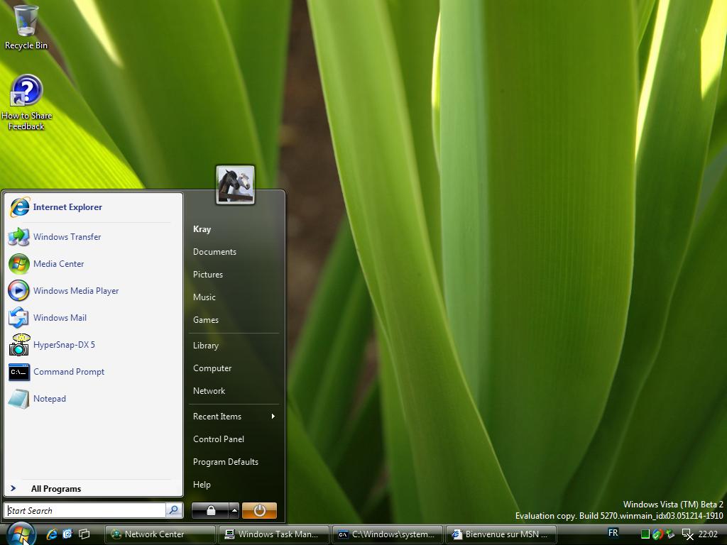Viewport: 727px width, 545px height.
Task: Launch Windows Media Player from pinned list
Action: [75, 291]
